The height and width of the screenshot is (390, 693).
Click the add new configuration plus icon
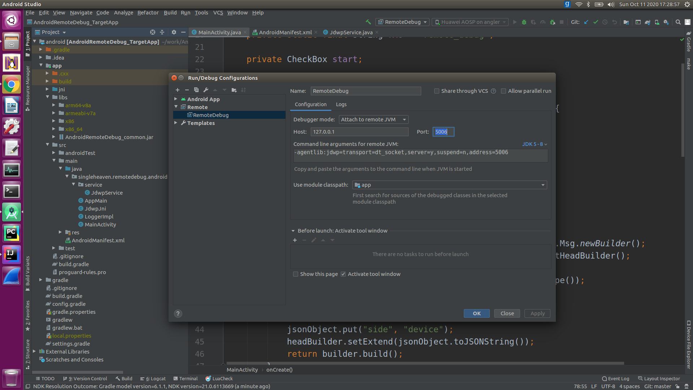coord(178,90)
